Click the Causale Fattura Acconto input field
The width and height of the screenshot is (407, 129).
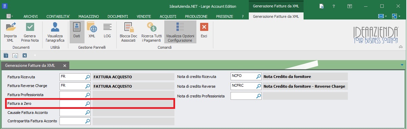(x=72, y=112)
